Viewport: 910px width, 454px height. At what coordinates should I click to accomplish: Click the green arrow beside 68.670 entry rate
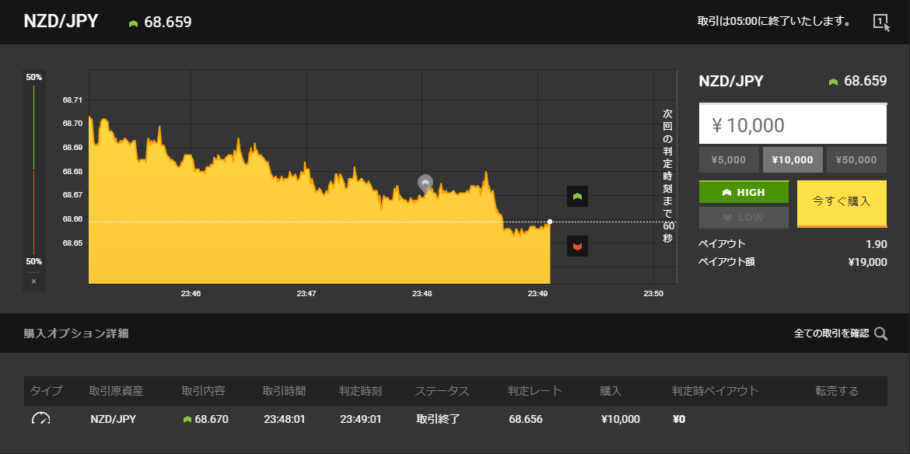tap(187, 419)
